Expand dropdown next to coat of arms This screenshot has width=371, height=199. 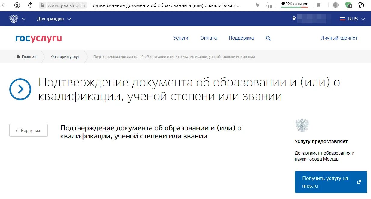click(24, 19)
